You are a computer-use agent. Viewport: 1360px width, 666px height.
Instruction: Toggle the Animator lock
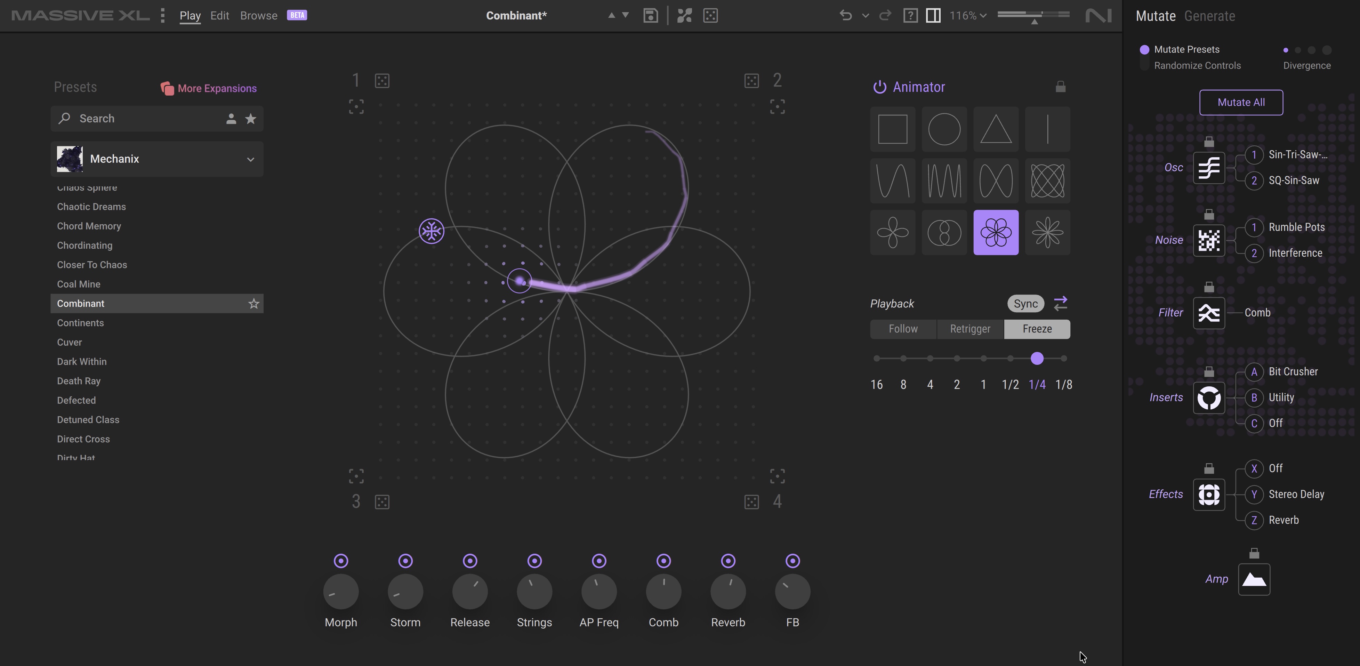click(1061, 87)
